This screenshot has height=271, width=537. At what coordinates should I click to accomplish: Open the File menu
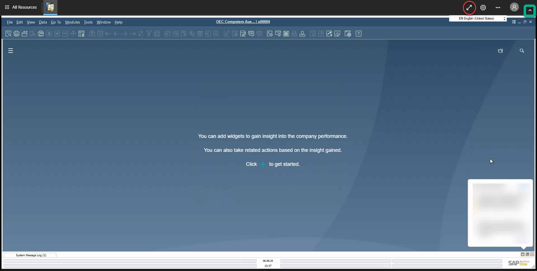10,22
